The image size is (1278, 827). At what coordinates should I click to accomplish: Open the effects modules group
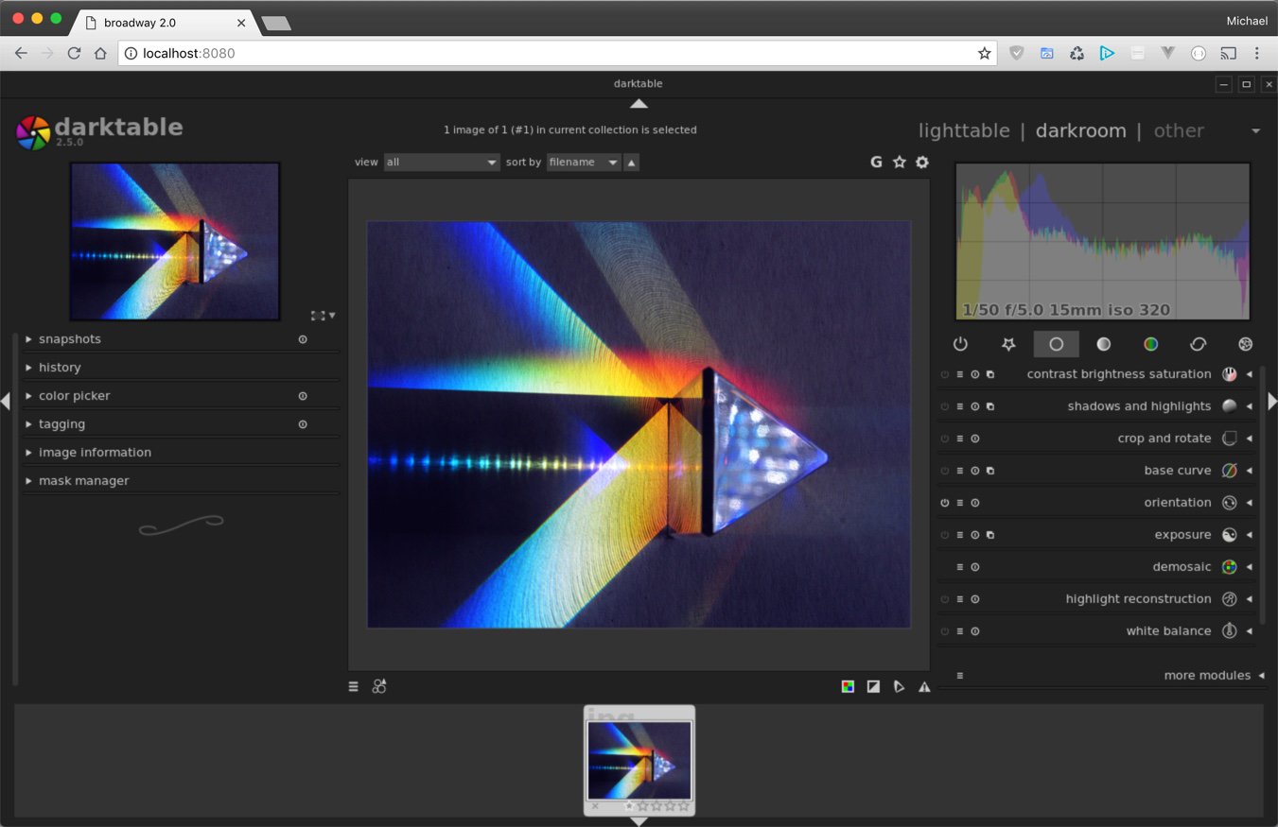[1246, 344]
